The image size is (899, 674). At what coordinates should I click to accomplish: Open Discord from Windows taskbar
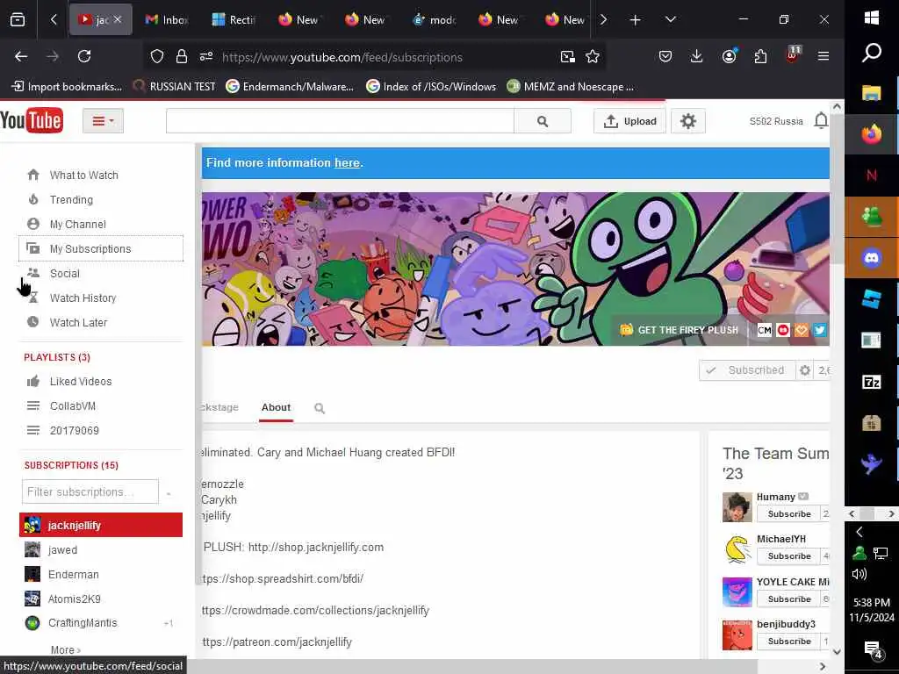pos(871,258)
